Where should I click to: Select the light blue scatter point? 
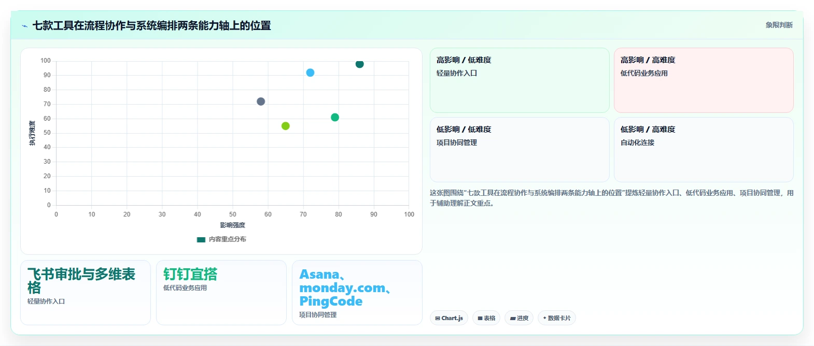point(310,73)
